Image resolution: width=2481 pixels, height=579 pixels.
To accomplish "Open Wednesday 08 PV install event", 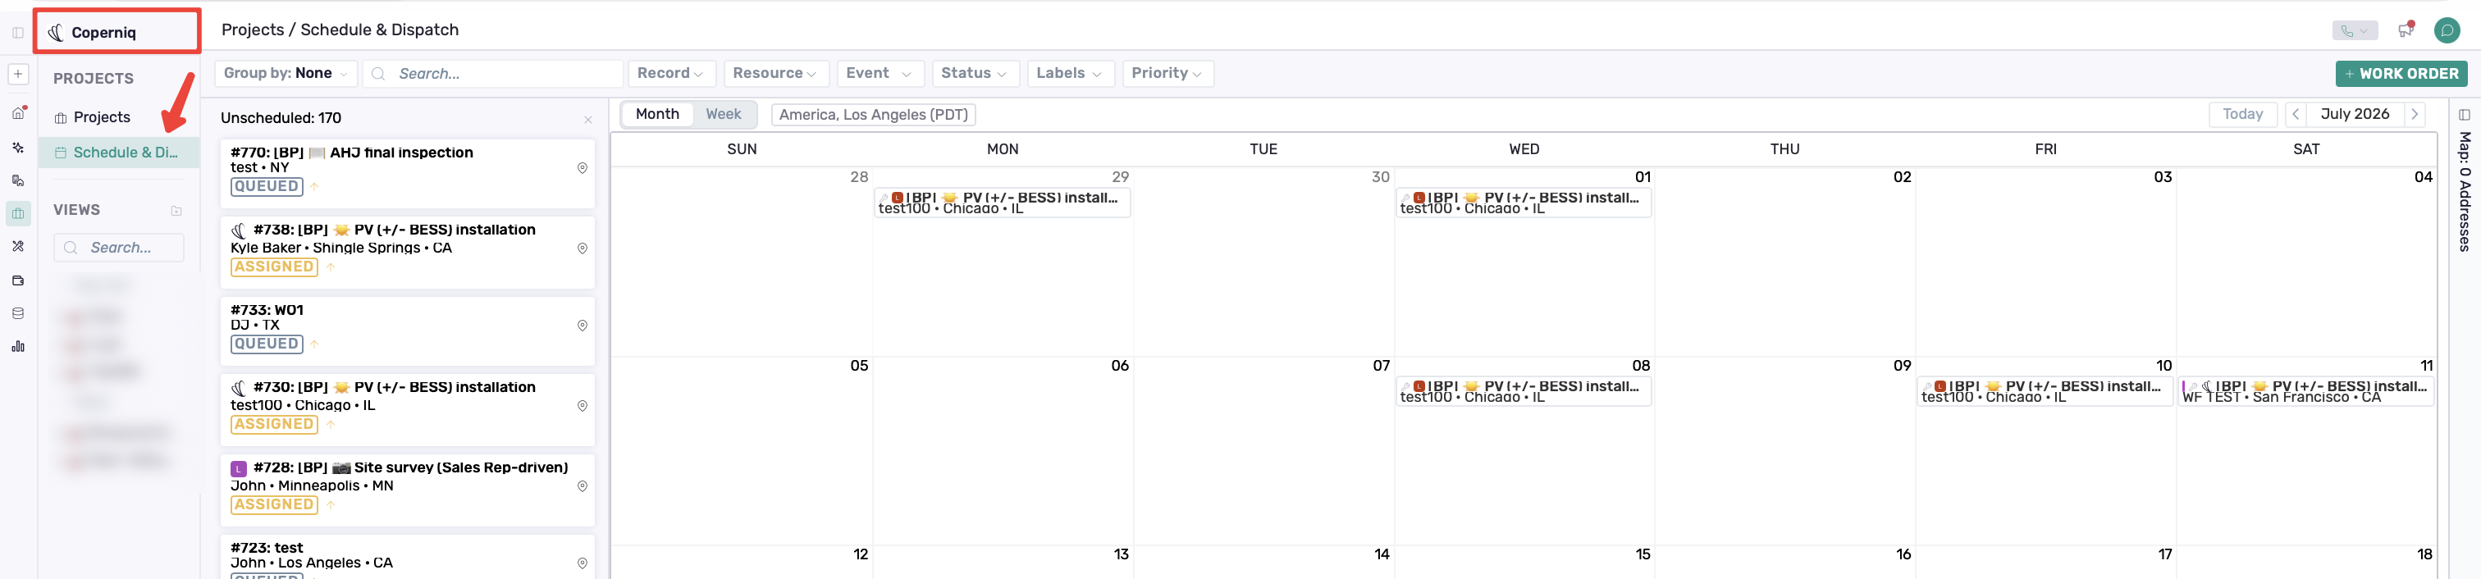I will [1523, 391].
